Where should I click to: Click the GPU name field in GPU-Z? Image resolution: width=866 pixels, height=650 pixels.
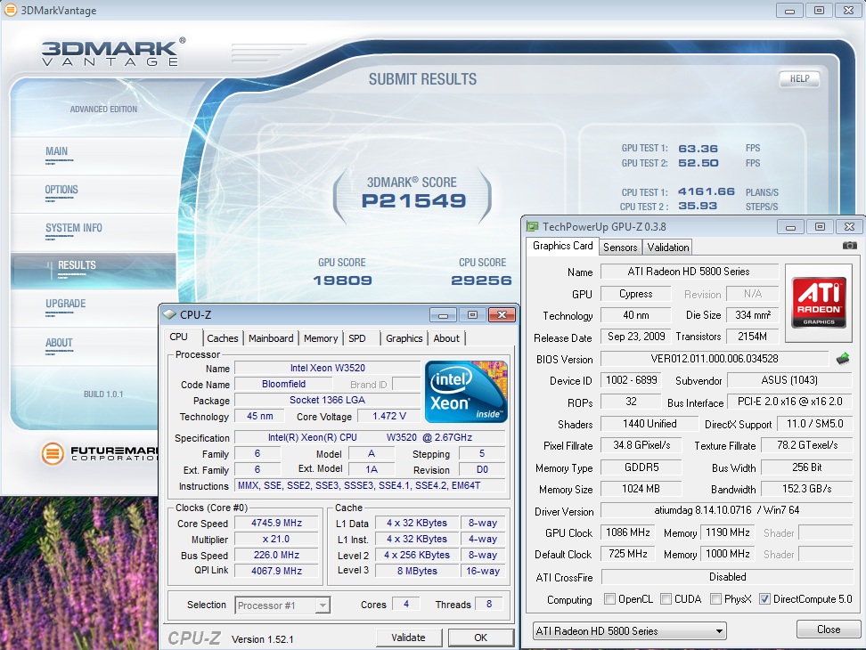pyautogui.click(x=635, y=294)
